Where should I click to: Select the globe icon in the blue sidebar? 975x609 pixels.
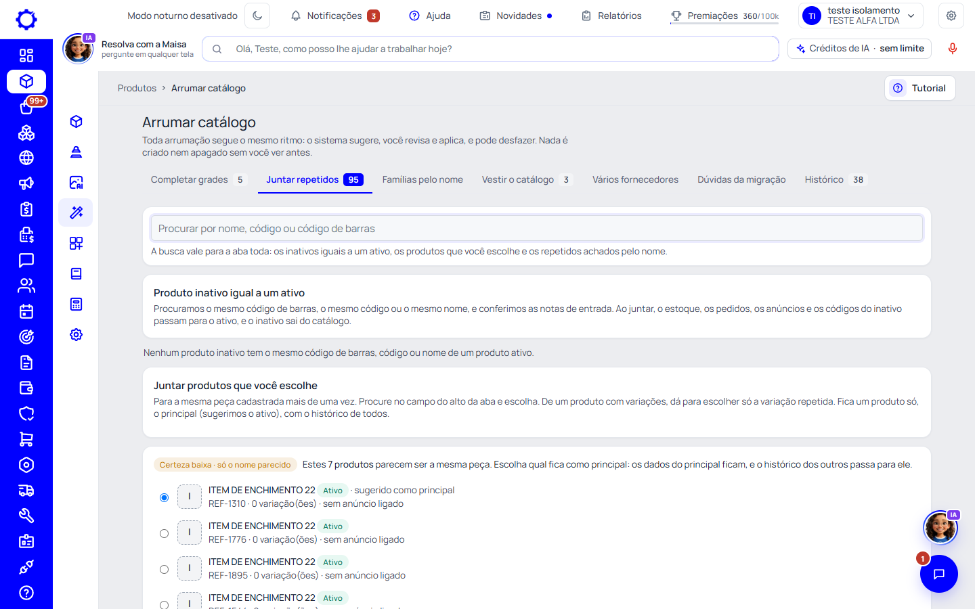(x=26, y=158)
